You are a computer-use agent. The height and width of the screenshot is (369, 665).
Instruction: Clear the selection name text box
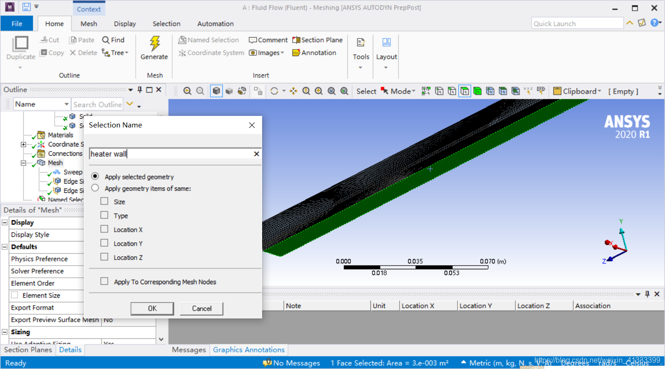pyautogui.click(x=257, y=154)
